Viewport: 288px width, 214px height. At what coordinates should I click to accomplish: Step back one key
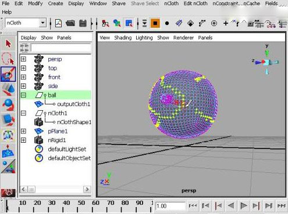pos(218,206)
